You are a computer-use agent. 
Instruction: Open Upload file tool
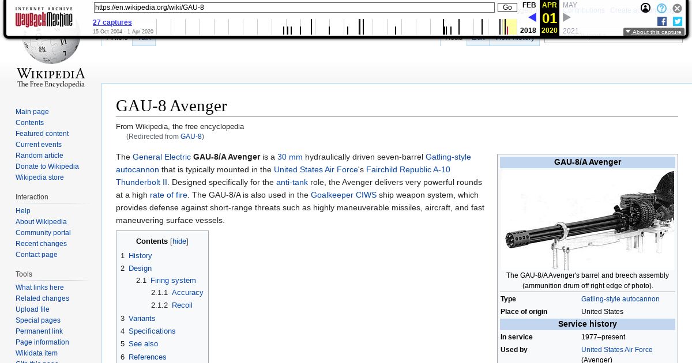click(x=32, y=309)
